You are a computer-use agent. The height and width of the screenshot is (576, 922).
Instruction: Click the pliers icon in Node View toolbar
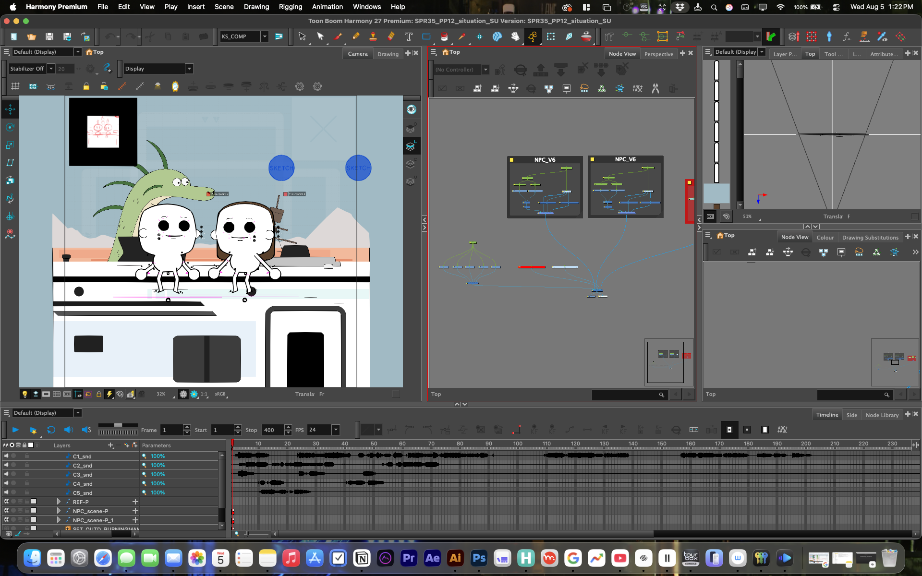point(655,88)
